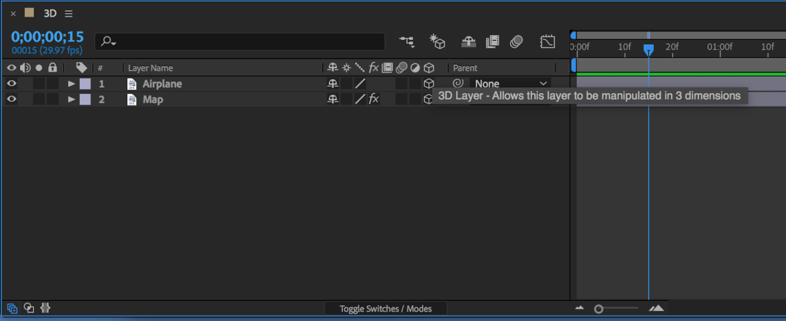
Task: Enable Motion Blur composition button
Action: [516, 41]
